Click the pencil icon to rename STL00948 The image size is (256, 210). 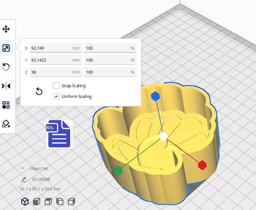(24, 179)
